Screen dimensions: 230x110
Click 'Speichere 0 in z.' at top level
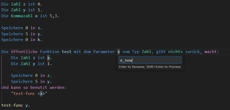(x=22, y=28)
